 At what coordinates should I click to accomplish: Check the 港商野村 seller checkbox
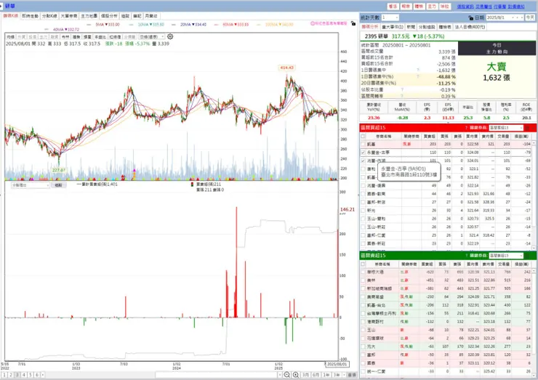[363, 322]
